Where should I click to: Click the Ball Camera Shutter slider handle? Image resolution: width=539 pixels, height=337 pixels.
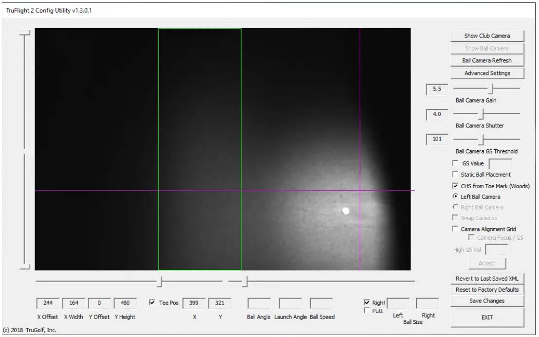point(481,114)
